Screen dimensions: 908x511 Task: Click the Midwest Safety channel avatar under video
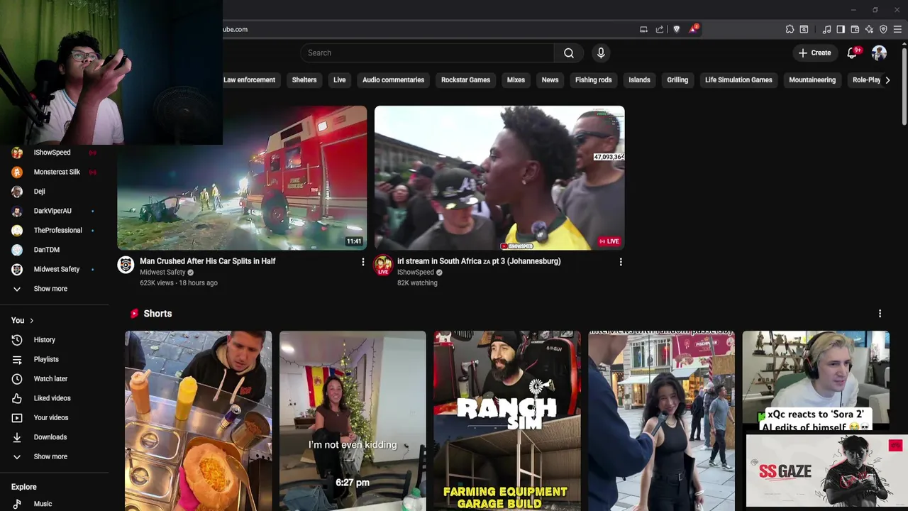pyautogui.click(x=126, y=265)
